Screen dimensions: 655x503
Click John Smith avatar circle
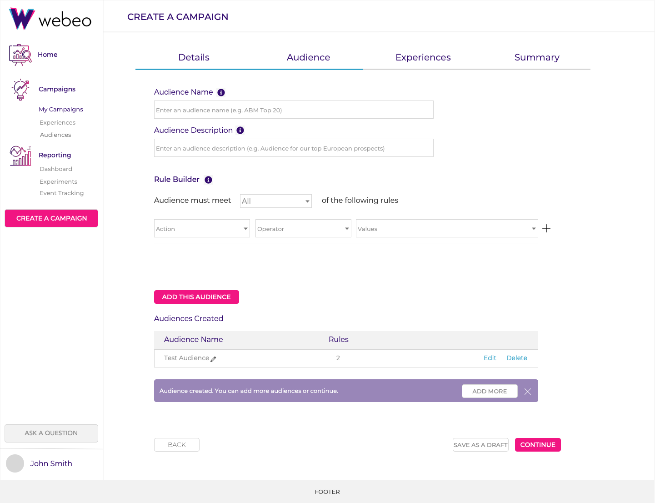(15, 463)
